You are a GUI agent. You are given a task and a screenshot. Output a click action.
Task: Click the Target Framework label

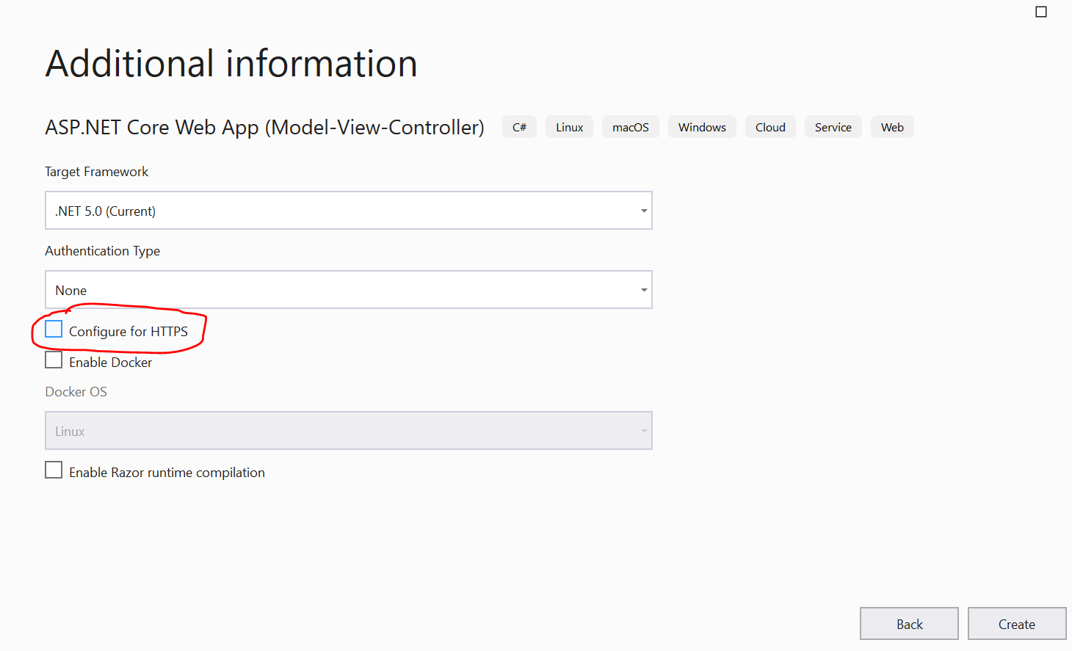[96, 172]
